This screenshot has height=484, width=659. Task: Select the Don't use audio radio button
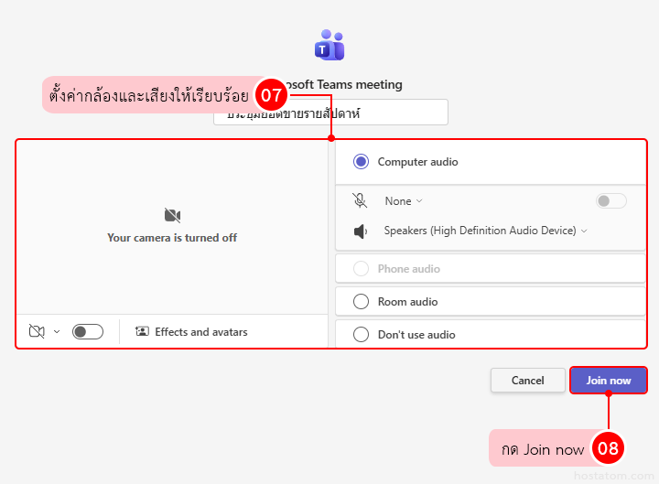(x=361, y=335)
